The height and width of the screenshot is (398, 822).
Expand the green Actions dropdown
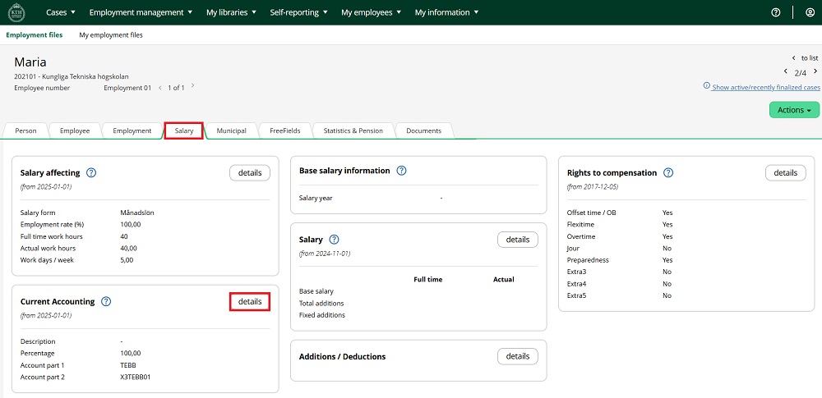pyautogui.click(x=794, y=110)
